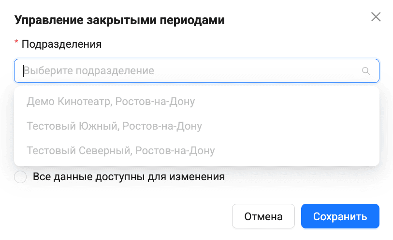The width and height of the screenshot is (393, 240).
Task: Click the "Управление закрытыми периодами" dialog title
Action: (119, 20)
